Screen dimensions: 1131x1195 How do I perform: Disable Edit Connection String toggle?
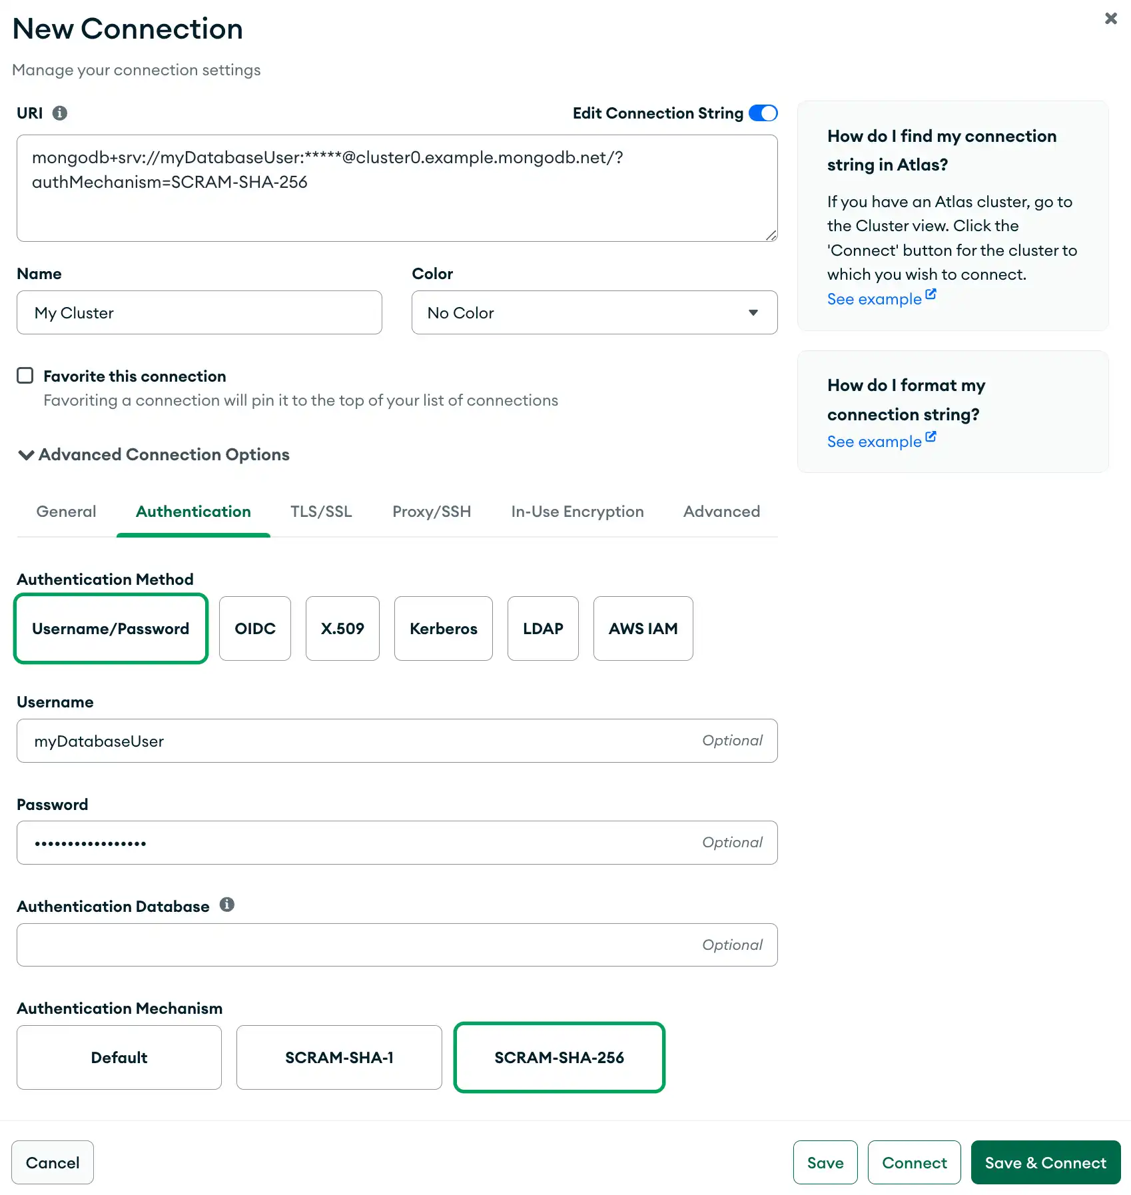pyautogui.click(x=763, y=113)
